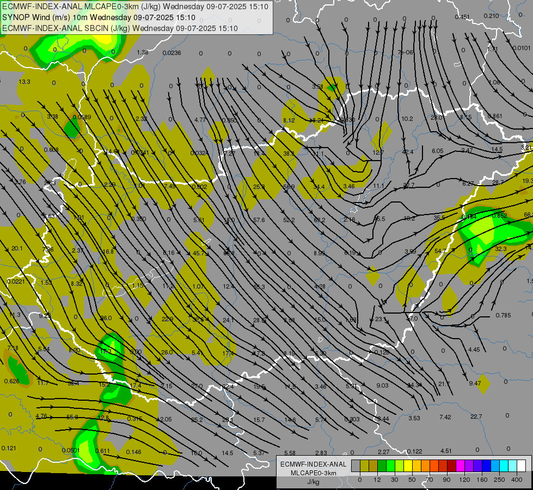Viewport: 533px width, 490px height.
Task: Click the pure blue legend swatch after 160
Action: [486, 466]
